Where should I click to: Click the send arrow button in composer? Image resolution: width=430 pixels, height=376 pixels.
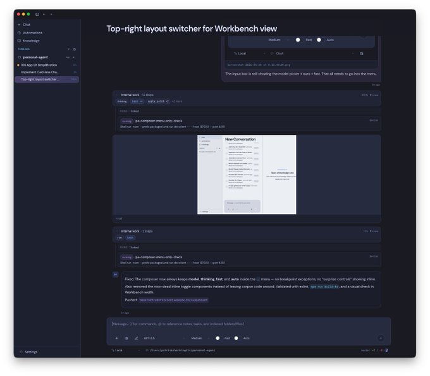tap(381, 338)
